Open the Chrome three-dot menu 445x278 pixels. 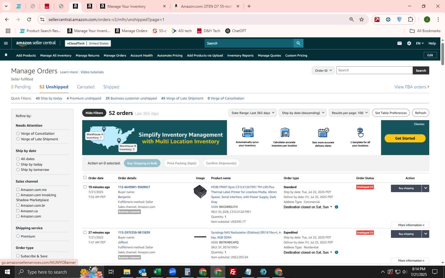click(438, 19)
